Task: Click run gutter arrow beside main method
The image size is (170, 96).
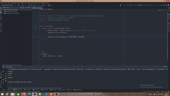Action: 36,28
